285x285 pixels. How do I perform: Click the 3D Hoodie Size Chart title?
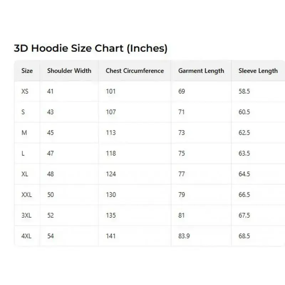[90, 48]
